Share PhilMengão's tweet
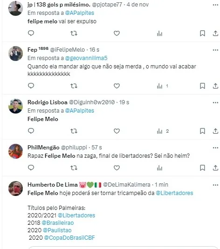The image size is (220, 249). (215, 168)
